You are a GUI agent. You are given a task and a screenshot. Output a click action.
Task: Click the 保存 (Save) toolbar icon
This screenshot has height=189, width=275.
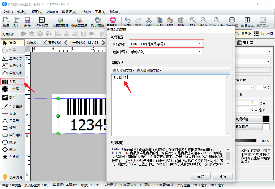click(x=27, y=22)
